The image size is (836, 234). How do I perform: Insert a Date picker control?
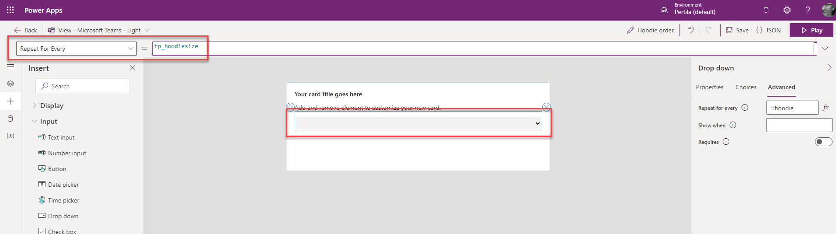coord(63,185)
